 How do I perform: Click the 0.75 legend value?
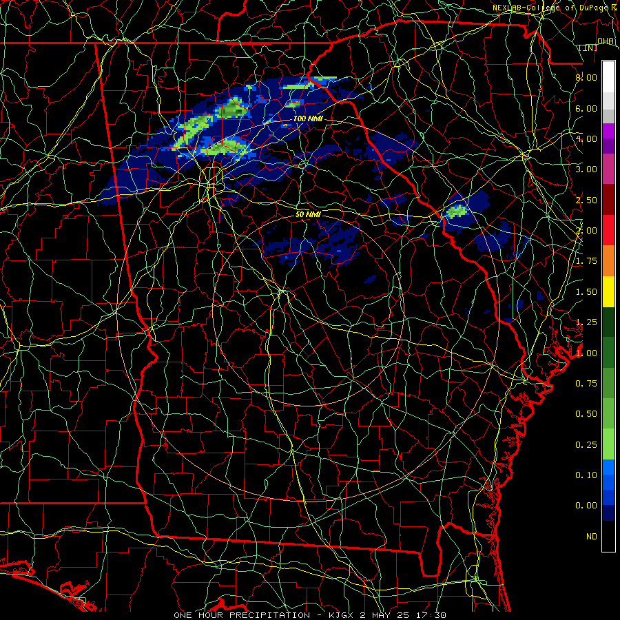coord(586,383)
